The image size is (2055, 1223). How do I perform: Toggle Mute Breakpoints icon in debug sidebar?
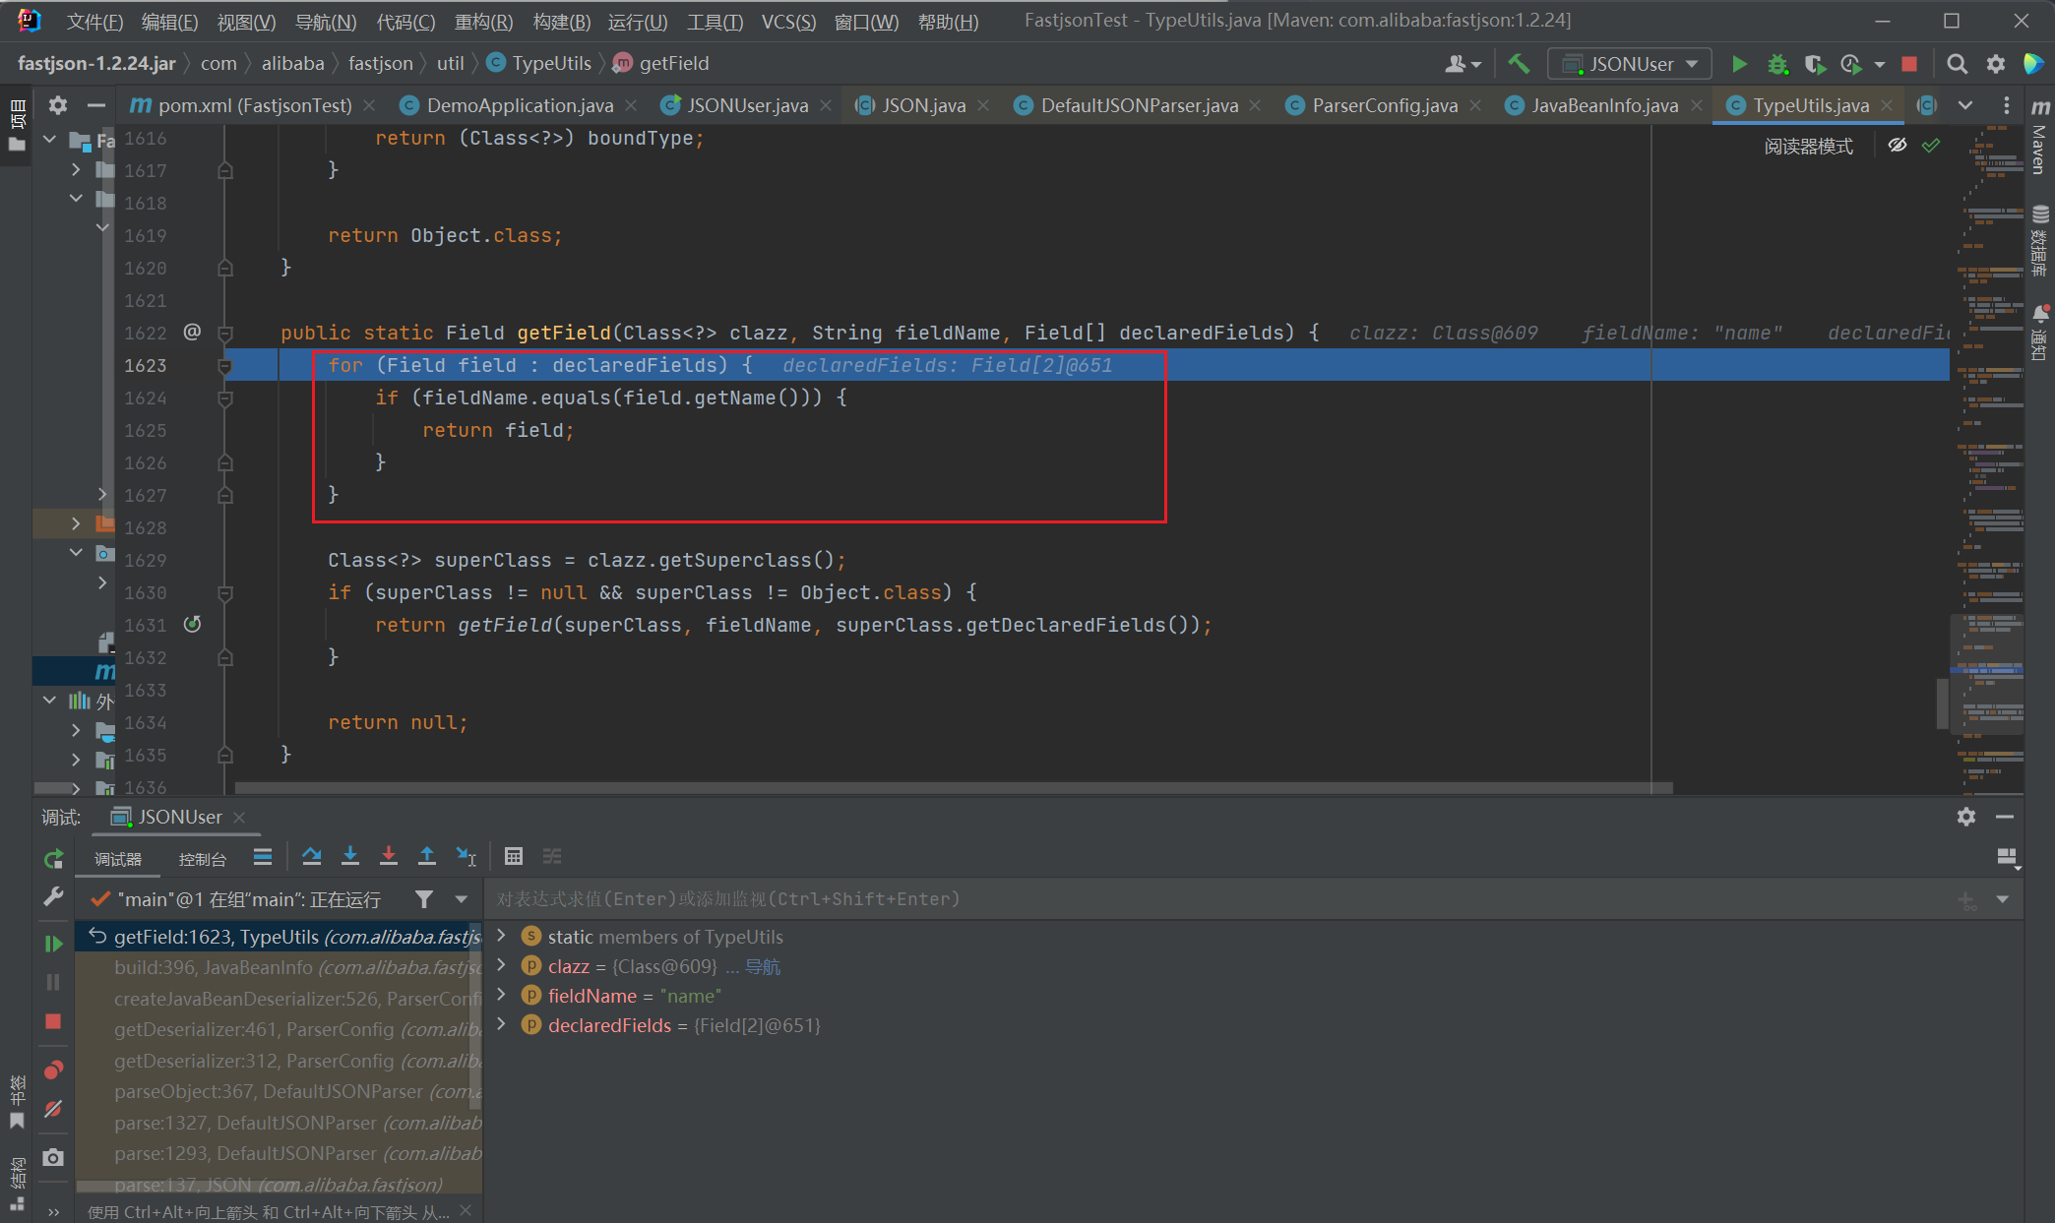click(54, 1109)
